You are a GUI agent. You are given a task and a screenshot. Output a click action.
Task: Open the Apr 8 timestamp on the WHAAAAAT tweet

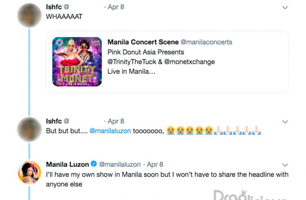116,7
